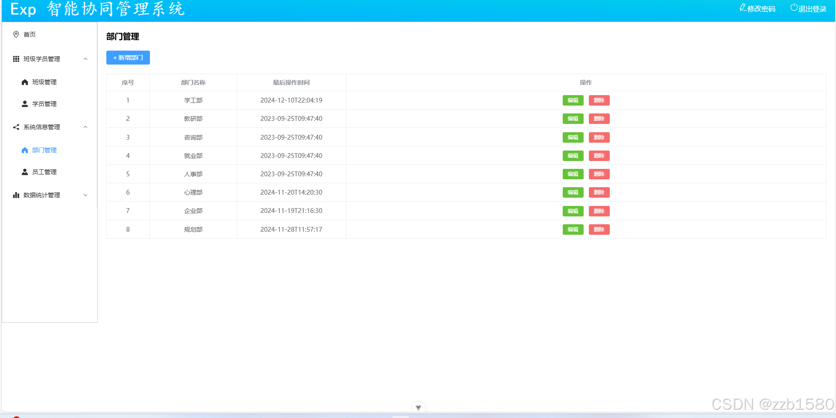Edit the 人事部 department

pos(573,174)
